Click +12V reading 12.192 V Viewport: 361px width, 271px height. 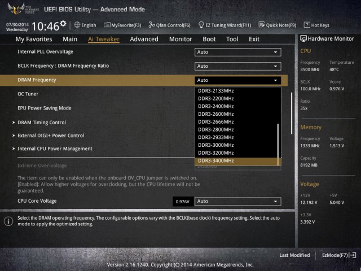(x=309, y=203)
